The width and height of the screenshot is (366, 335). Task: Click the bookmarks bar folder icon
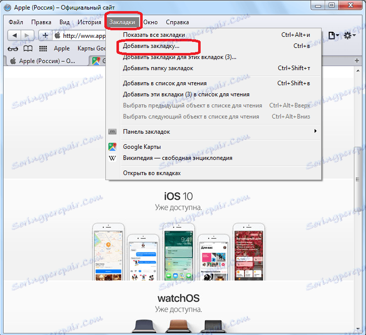pyautogui.click(x=112, y=132)
